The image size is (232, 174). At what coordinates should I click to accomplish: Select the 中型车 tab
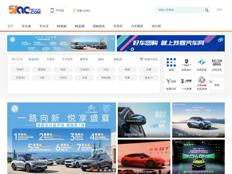[x=50, y=59]
